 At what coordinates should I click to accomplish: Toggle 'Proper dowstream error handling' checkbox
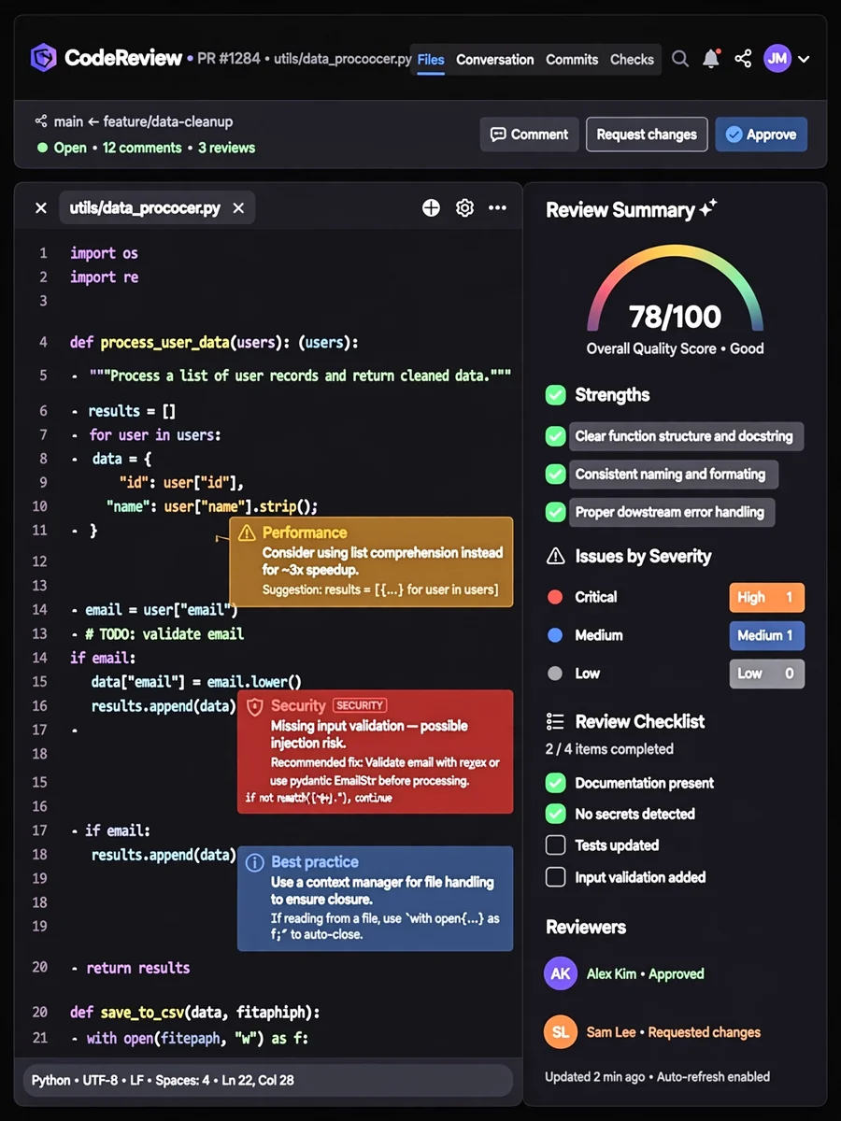click(x=556, y=512)
